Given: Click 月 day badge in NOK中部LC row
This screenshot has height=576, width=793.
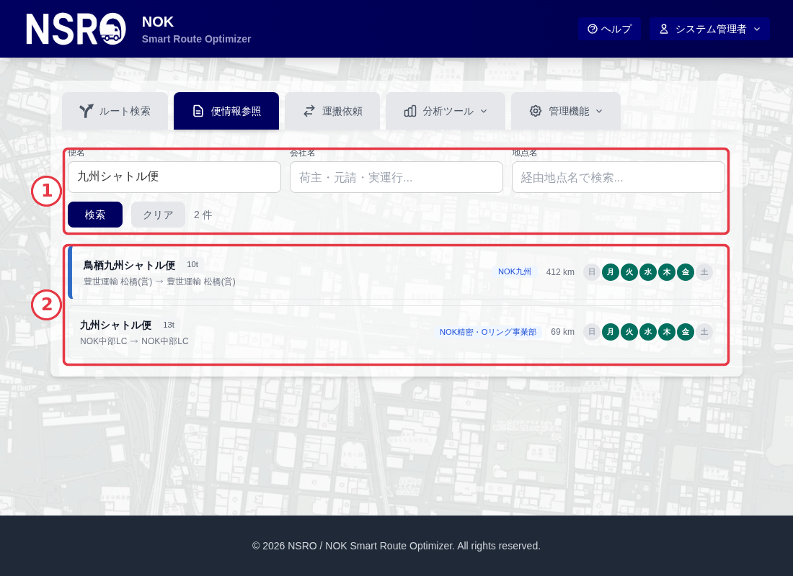Looking at the screenshot, I should pyautogui.click(x=611, y=332).
